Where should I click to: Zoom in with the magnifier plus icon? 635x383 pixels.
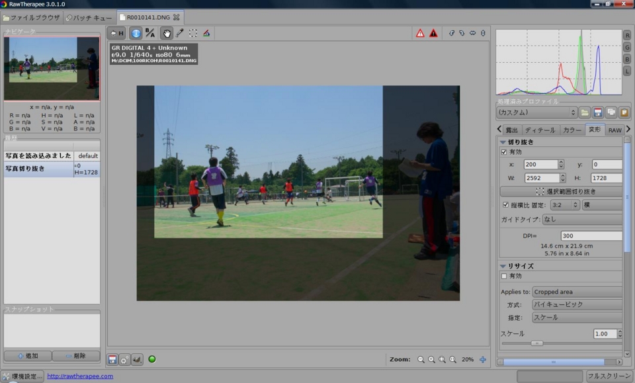(x=431, y=360)
